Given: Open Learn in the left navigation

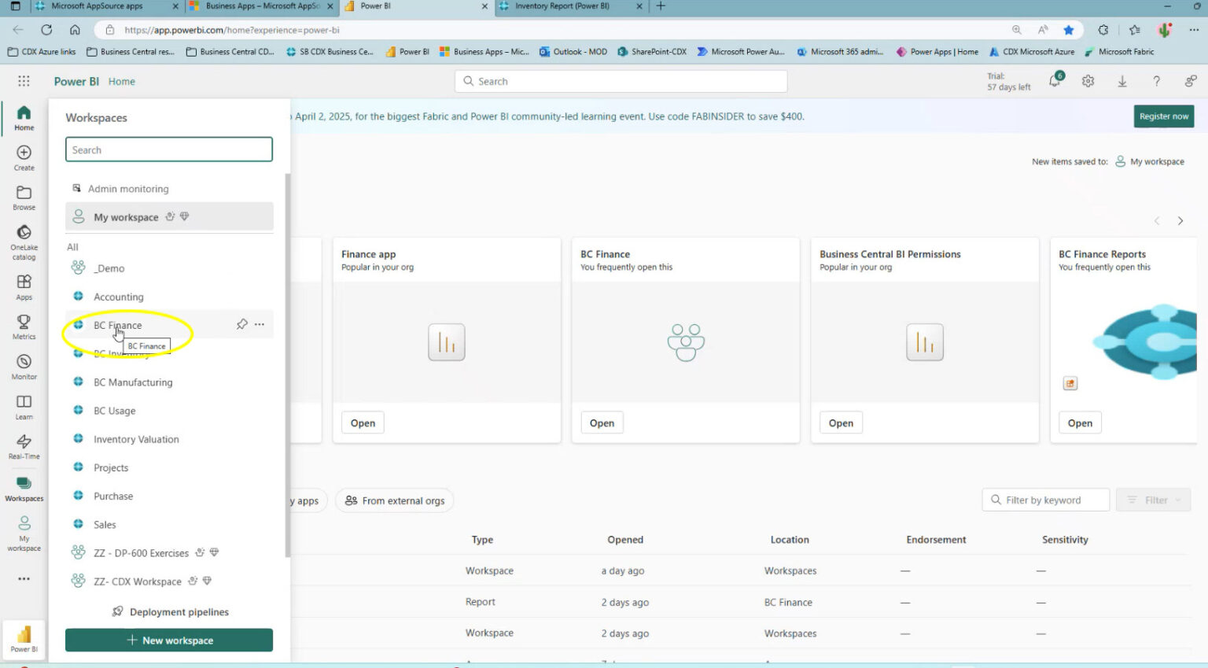Looking at the screenshot, I should click(24, 407).
